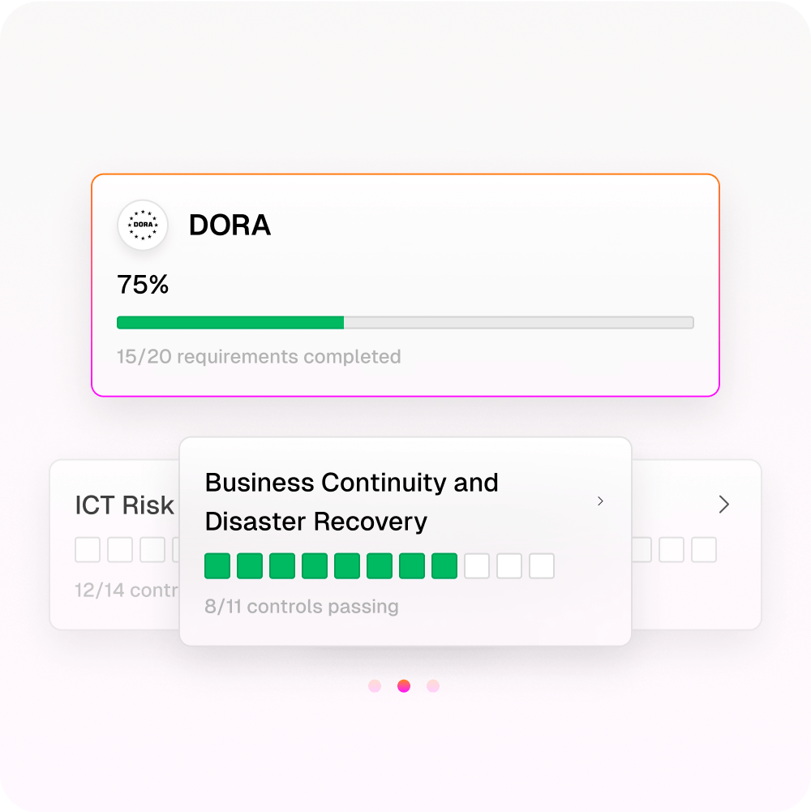811x812 pixels.
Task: Expand the right-hand card arrow
Action: [x=723, y=504]
